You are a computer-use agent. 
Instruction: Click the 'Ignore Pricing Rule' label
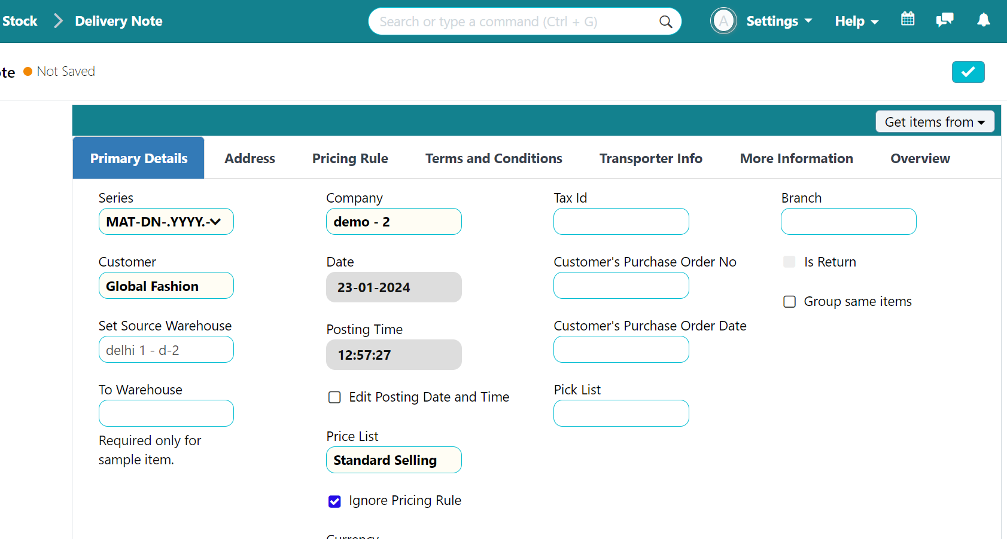405,501
